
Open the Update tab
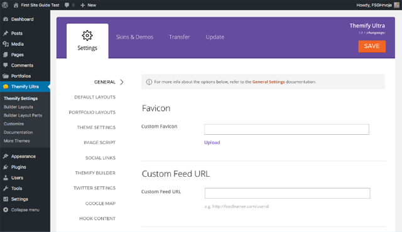[x=215, y=37]
